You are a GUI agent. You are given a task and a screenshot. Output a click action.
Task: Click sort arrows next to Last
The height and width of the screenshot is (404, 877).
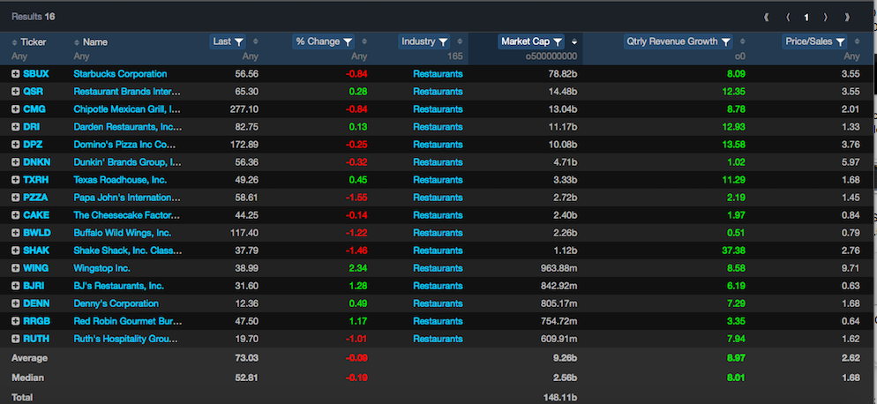[x=256, y=41]
